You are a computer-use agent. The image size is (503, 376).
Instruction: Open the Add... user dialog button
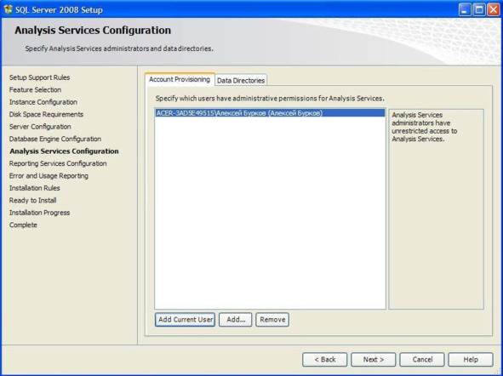pos(236,320)
